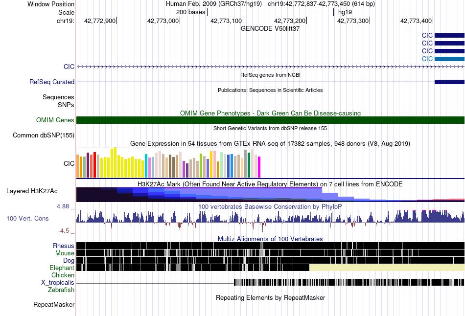Select the second CIC transcript label
465x316 pixels.
pos(427,43)
